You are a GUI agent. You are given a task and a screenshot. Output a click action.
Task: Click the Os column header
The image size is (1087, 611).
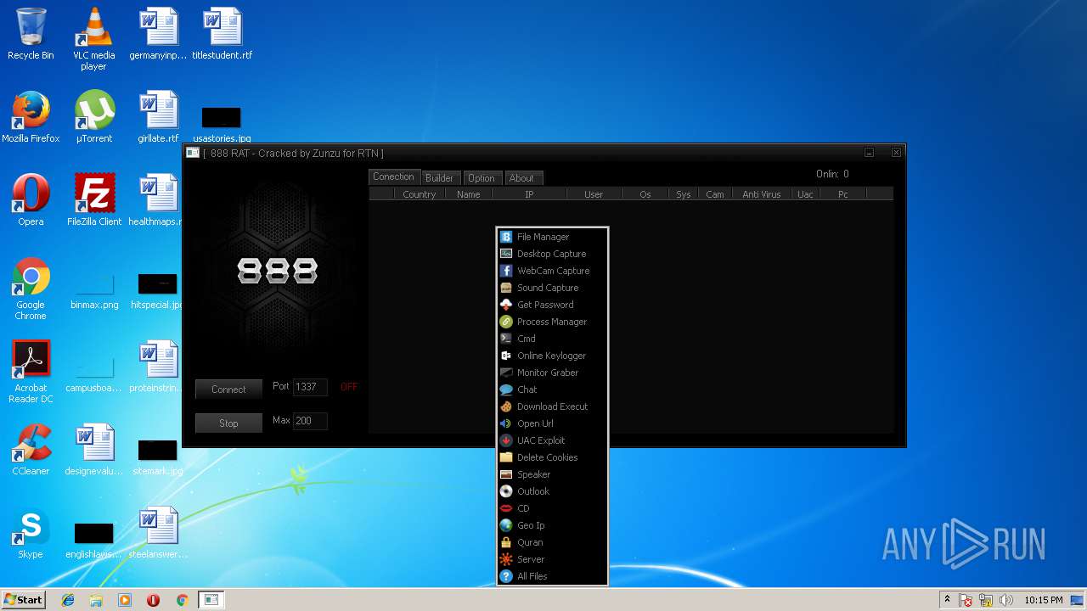click(x=645, y=194)
